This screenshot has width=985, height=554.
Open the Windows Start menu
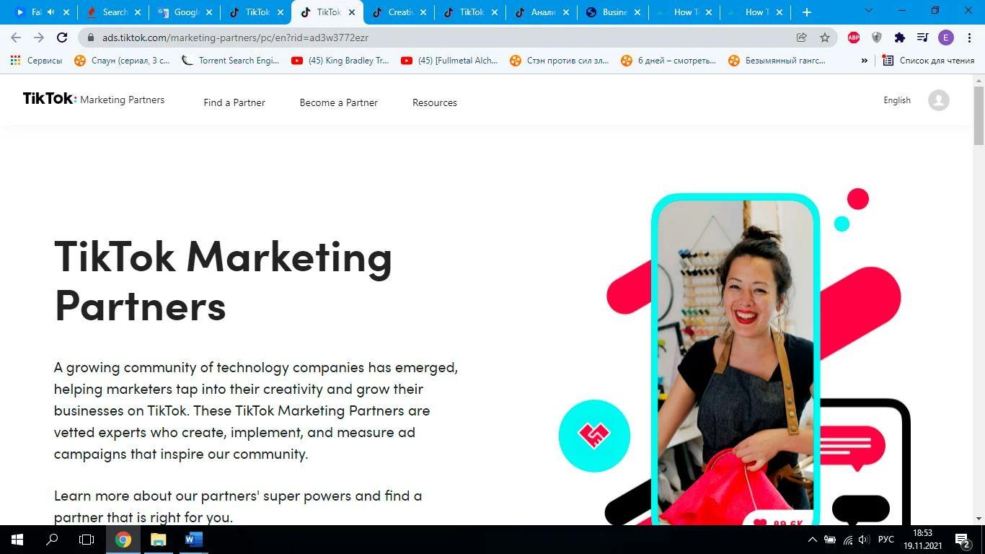pos(17,540)
